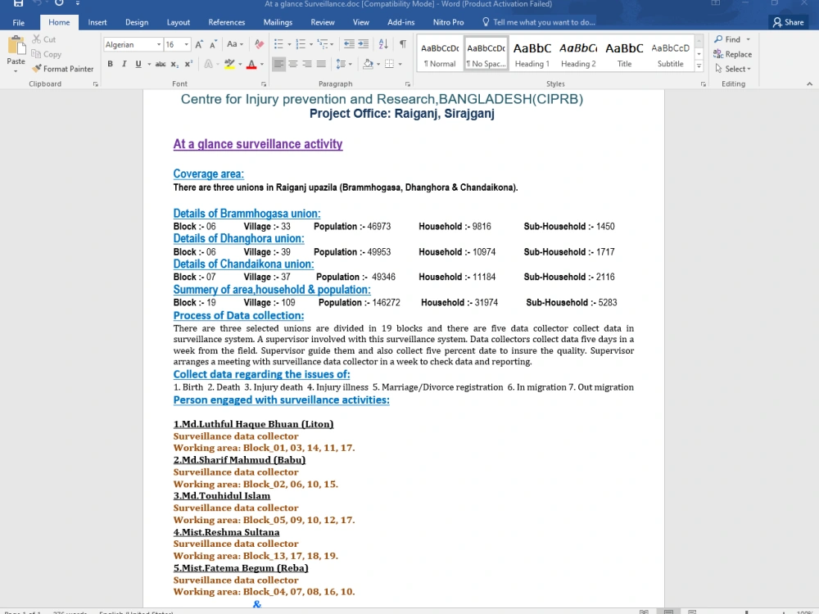
Task: Open the File tab
Action: point(18,22)
